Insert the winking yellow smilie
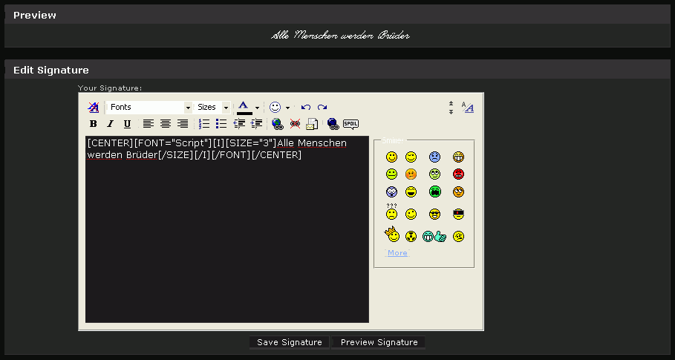 (411, 157)
